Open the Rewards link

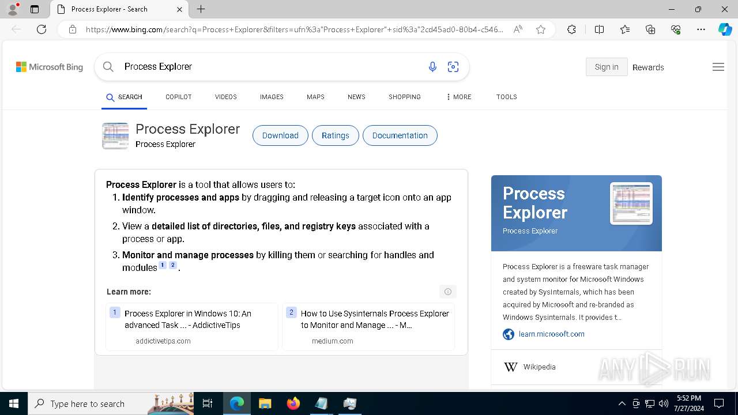coord(648,67)
